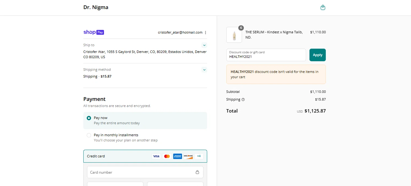411x186 pixels.
Task: Click the shipping info question mark icon
Action: [243, 100]
